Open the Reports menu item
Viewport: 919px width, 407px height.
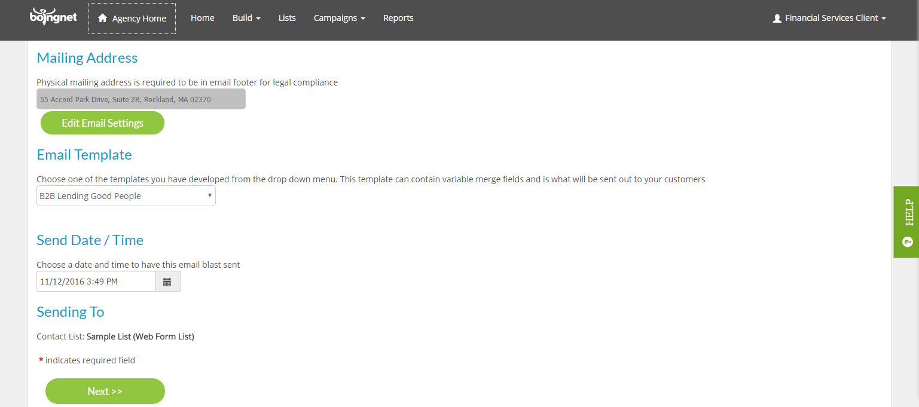click(x=398, y=18)
